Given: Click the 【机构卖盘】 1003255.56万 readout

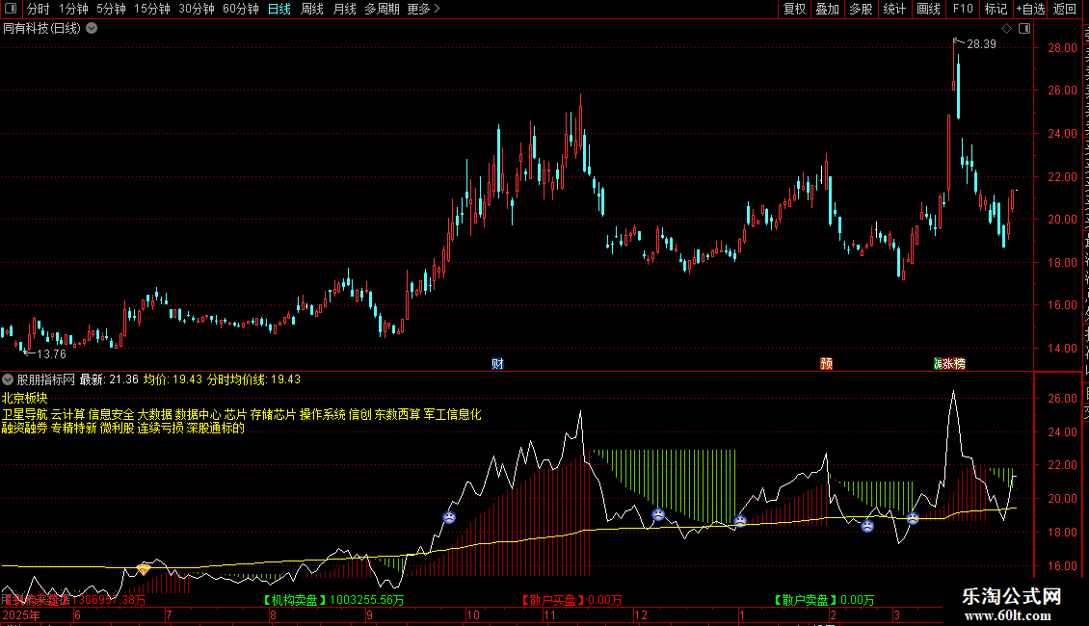Looking at the screenshot, I should point(332,600).
